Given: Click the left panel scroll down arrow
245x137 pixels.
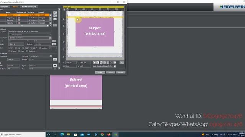Looking at the screenshot, I should (x=59, y=68).
